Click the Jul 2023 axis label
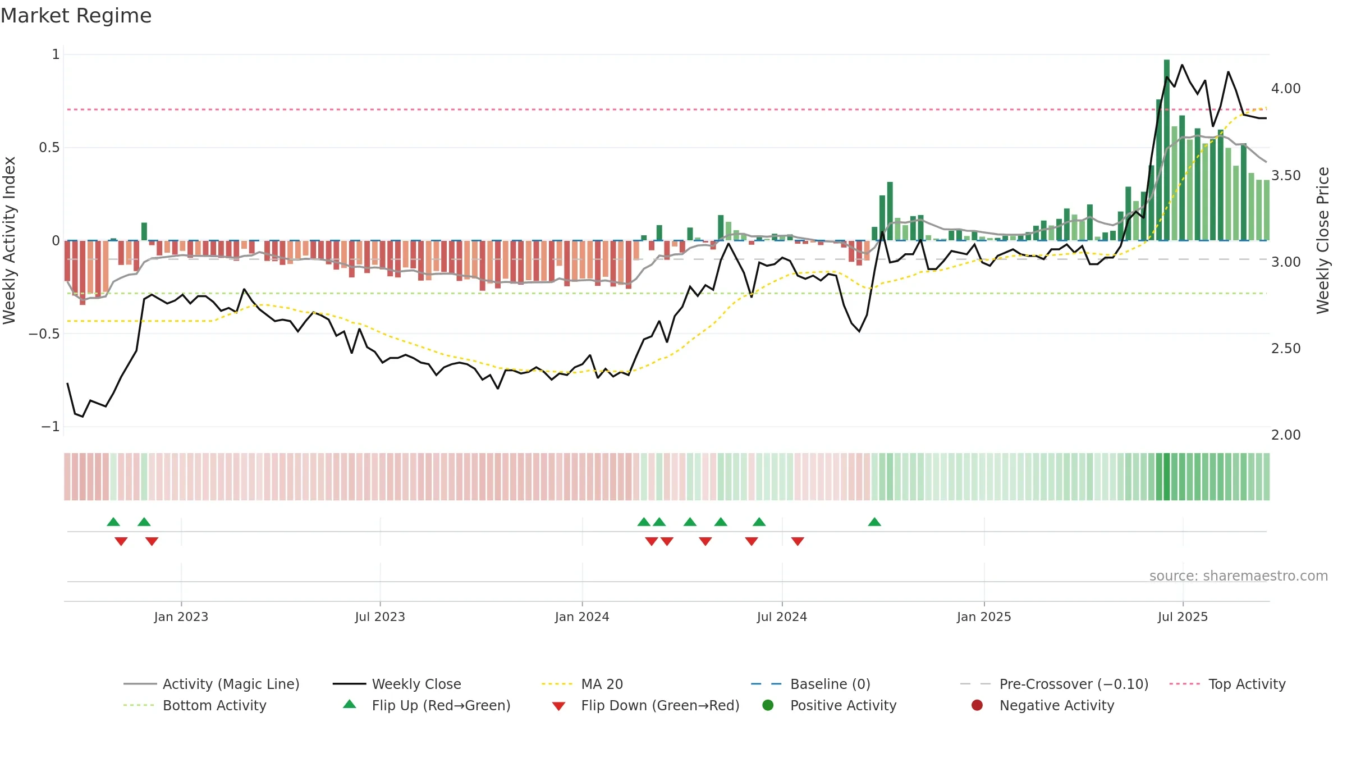1347x758 pixels. [x=380, y=617]
